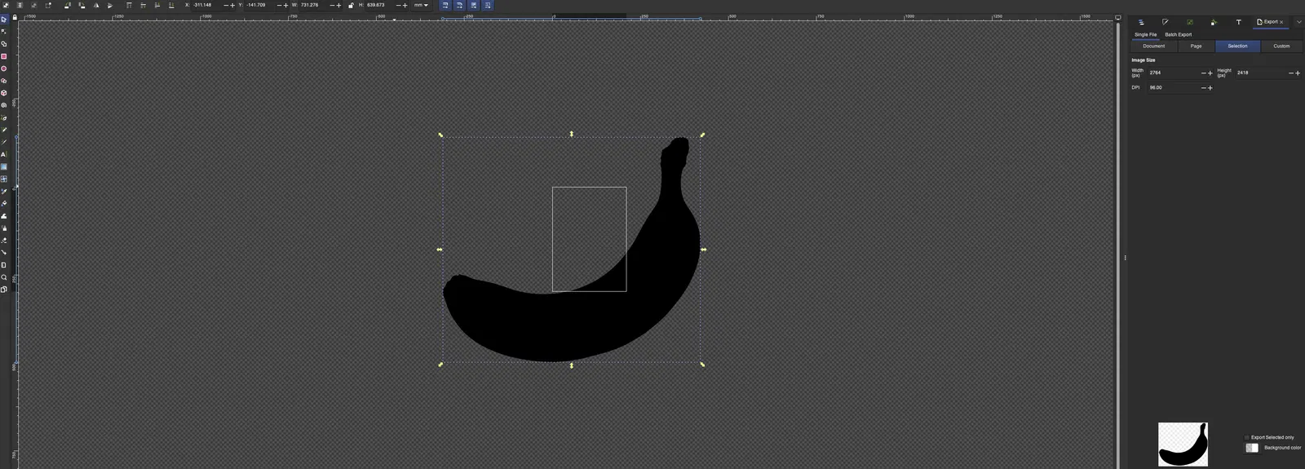Increase the X position value

coord(232,5)
